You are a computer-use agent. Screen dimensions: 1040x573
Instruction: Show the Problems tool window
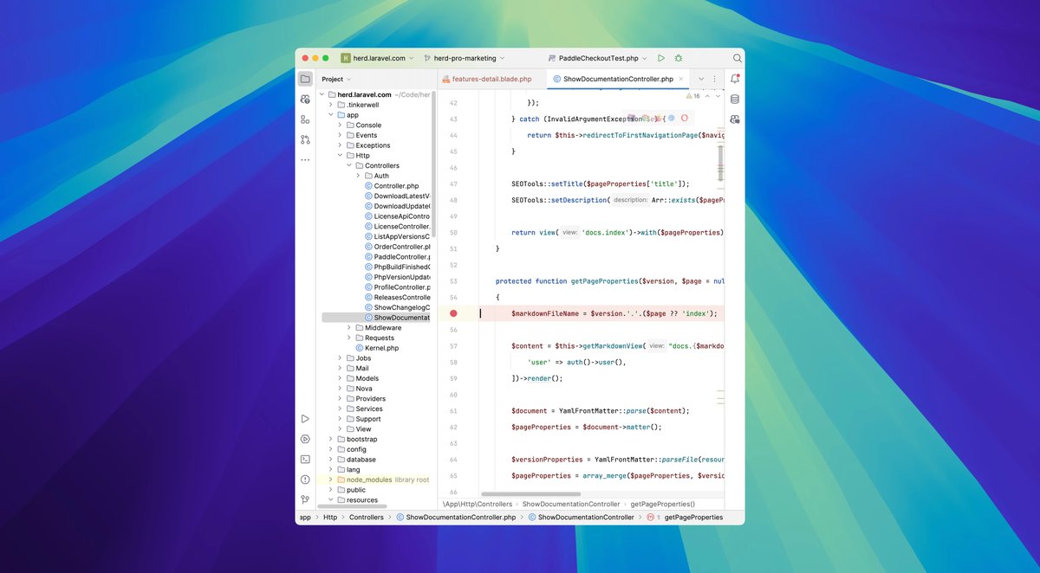[x=305, y=480]
